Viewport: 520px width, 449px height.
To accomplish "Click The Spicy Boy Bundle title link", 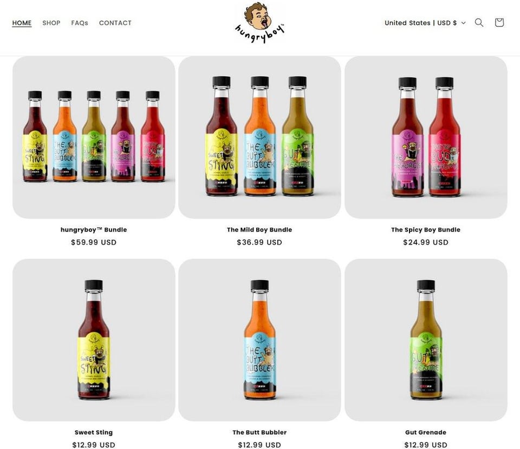I will 426,229.
